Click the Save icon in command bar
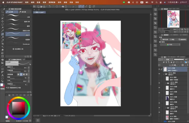The width and height of the screenshot is (189, 123). 44,6
